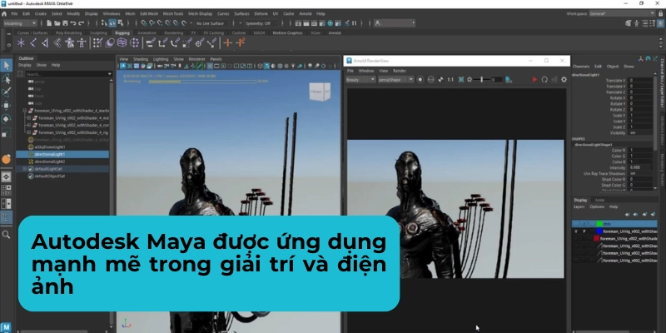The width and height of the screenshot is (666, 333).
Task: Start Arnold render with red play button
Action: 534,79
